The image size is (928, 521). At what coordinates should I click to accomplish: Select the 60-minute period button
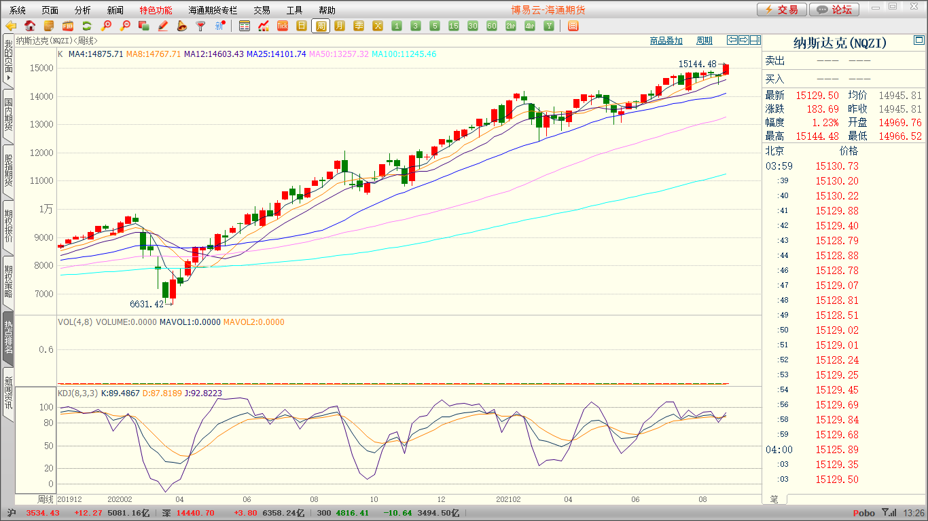pyautogui.click(x=492, y=26)
